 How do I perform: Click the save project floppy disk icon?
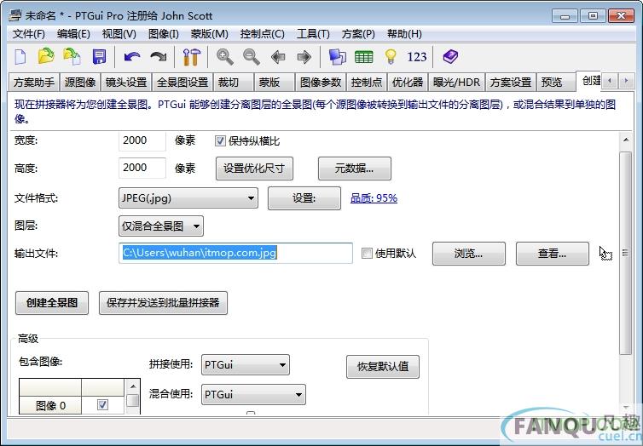(x=99, y=57)
